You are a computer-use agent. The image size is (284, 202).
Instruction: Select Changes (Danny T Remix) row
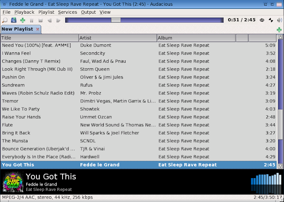tap(138, 61)
